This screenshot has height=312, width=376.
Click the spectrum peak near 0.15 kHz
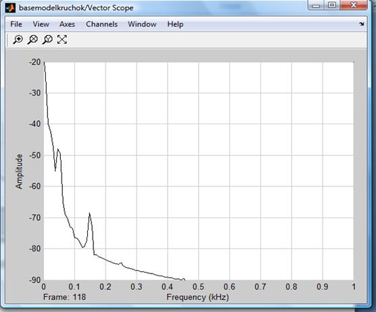pyautogui.click(x=90, y=213)
